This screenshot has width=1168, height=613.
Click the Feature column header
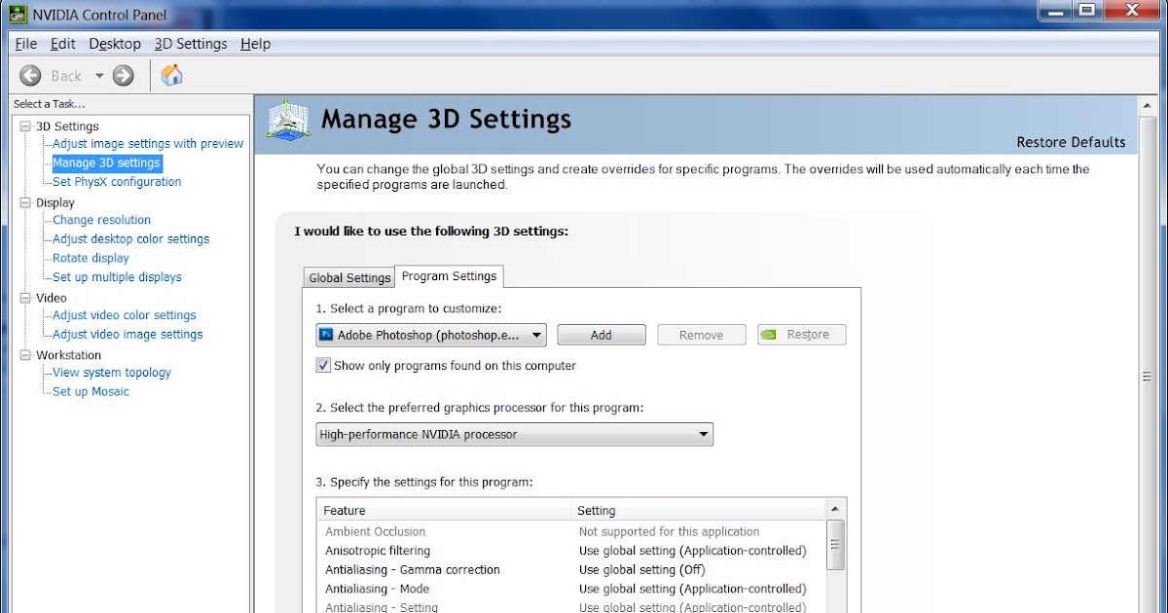[x=444, y=511]
